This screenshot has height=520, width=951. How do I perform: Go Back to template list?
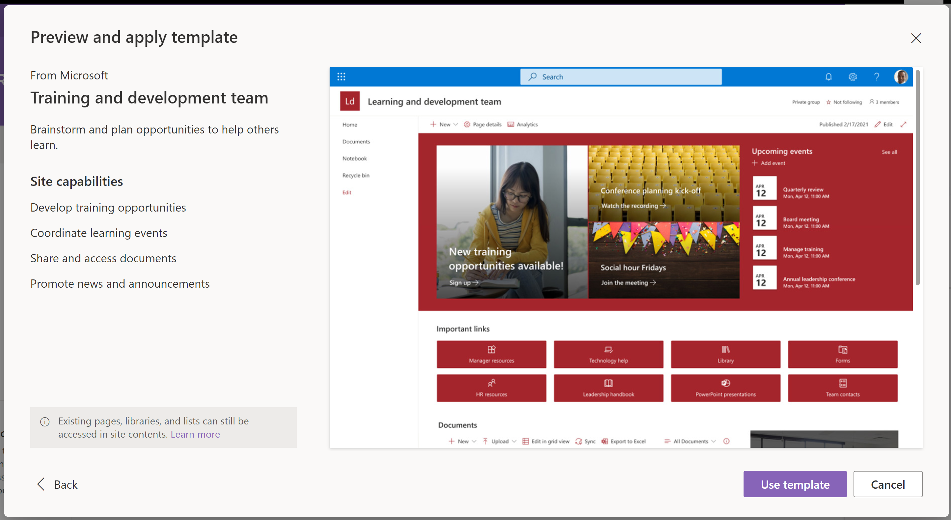(58, 484)
